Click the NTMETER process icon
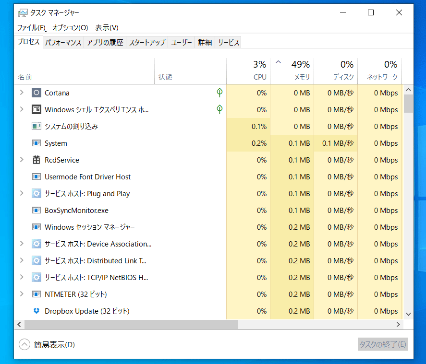 [x=37, y=294]
